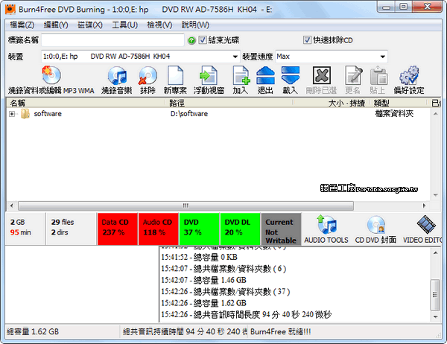This screenshot has height=344, width=447.
Task: Click the rename pencil icon
Action: [x=353, y=75]
